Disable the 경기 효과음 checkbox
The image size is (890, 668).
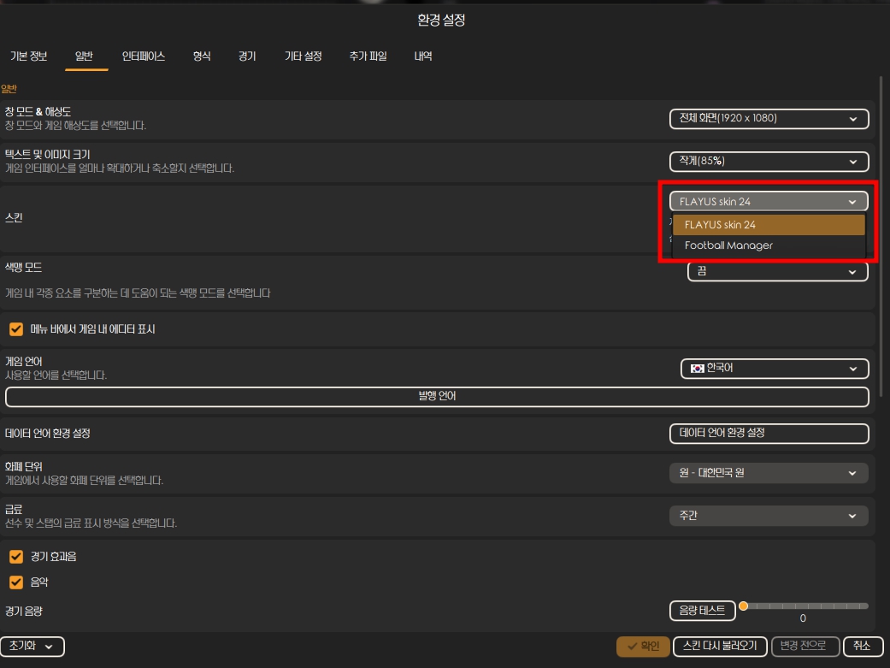(16, 557)
